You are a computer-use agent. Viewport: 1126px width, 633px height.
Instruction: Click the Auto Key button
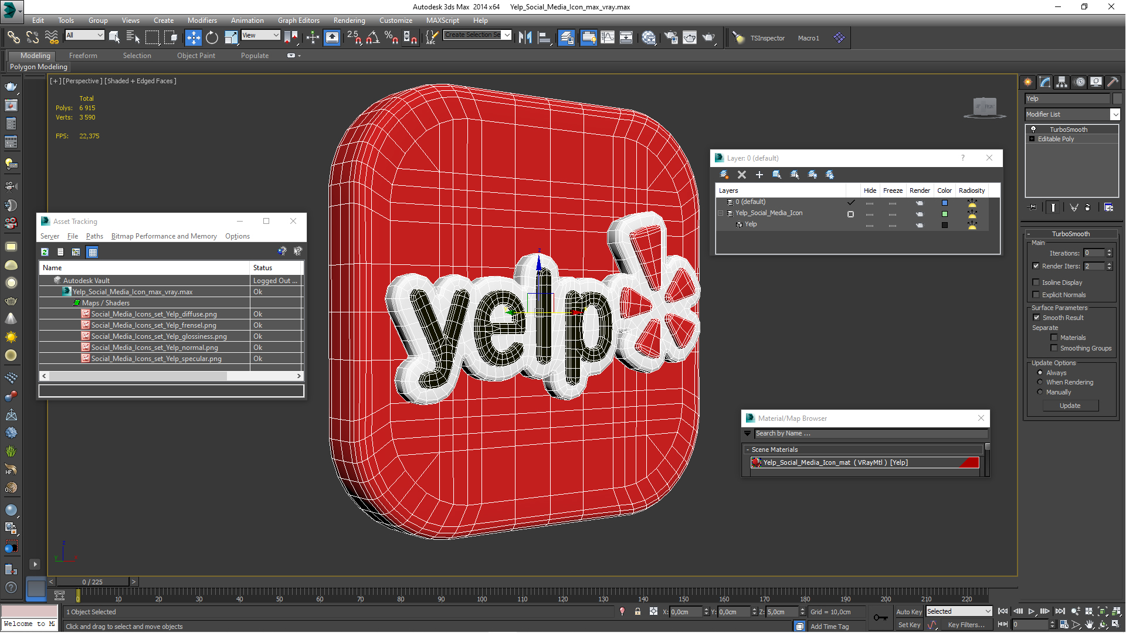[909, 611]
